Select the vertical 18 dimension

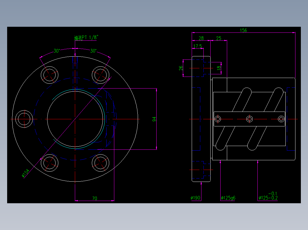(x=219, y=68)
